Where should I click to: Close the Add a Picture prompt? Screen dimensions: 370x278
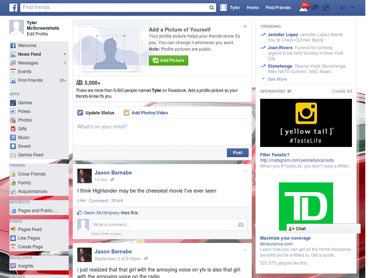click(245, 26)
